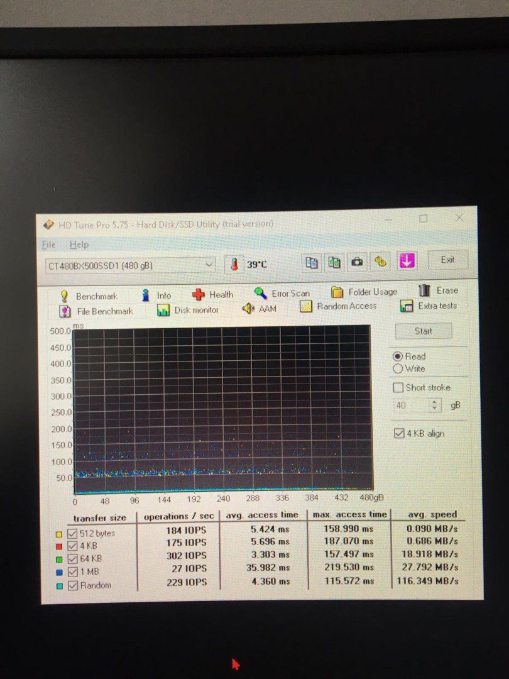The image size is (509, 679).
Task: Open the Health tab
Action: (213, 294)
